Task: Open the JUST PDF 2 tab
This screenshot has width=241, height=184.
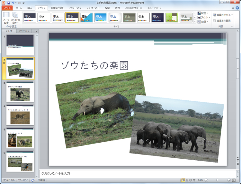Action: point(154,8)
